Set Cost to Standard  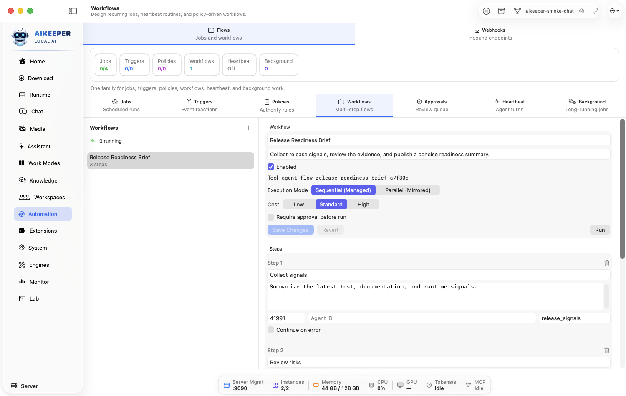tap(331, 204)
